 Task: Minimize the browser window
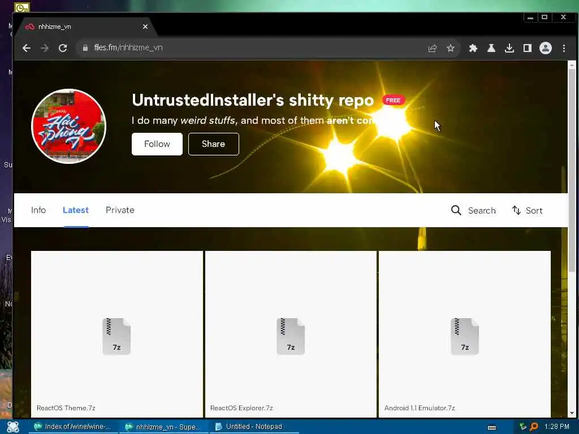coord(530,18)
